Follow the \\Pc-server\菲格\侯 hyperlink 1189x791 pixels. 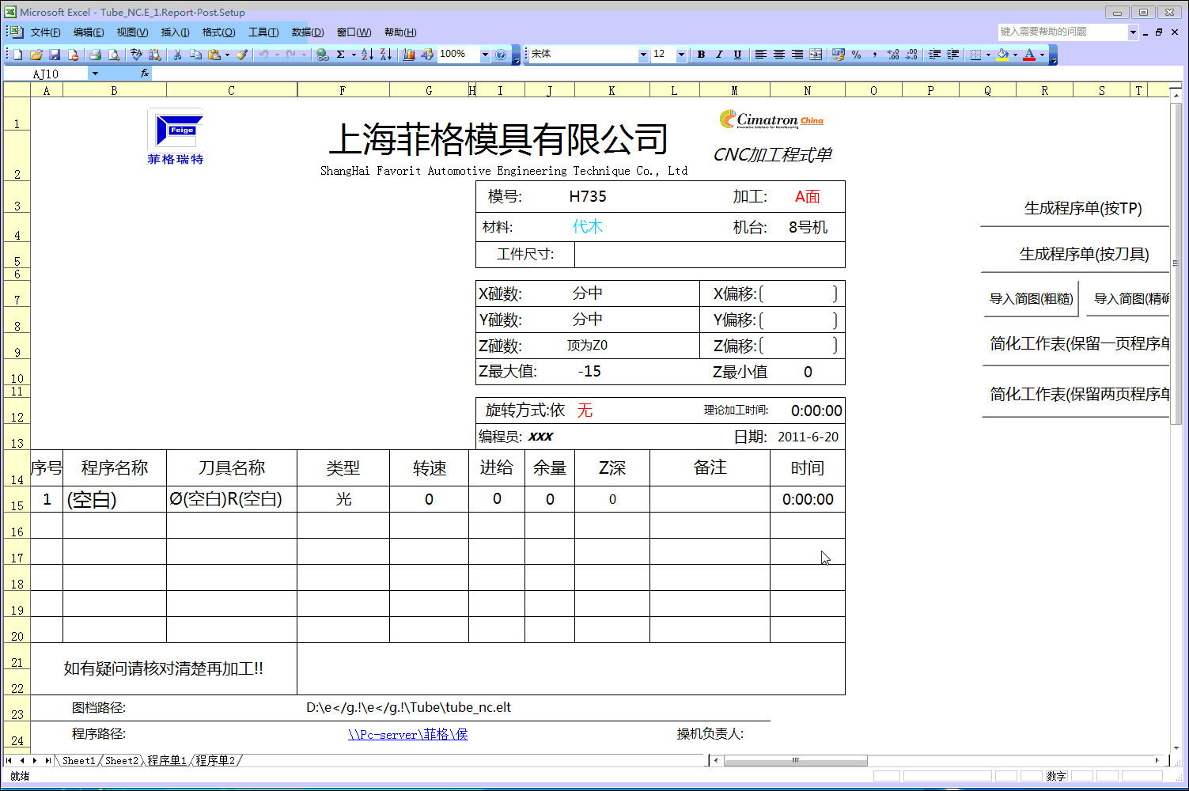tap(408, 733)
